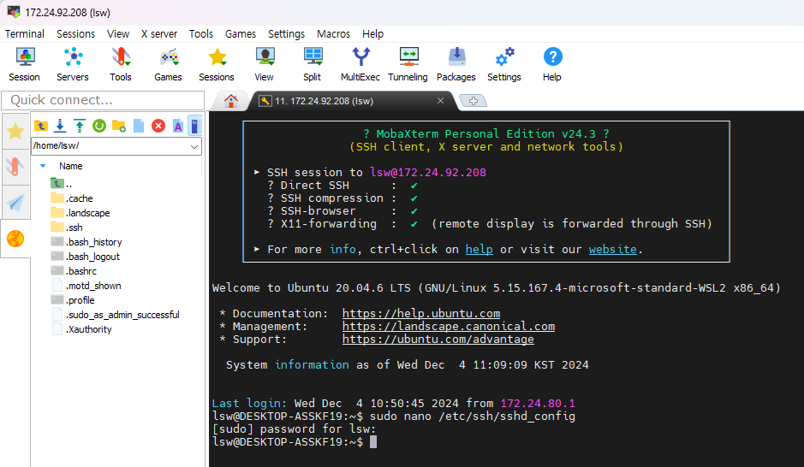
Task: Collapse the Name column tree arrow
Action: click(43, 166)
